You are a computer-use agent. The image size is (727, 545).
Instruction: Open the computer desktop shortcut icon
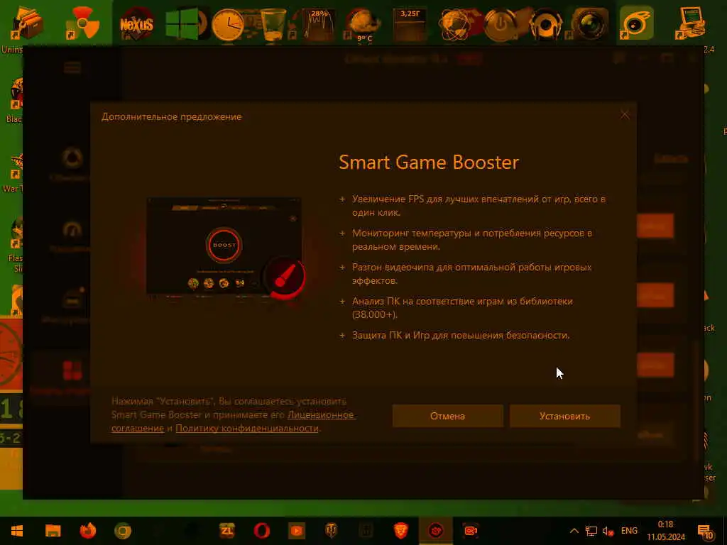pos(691,22)
